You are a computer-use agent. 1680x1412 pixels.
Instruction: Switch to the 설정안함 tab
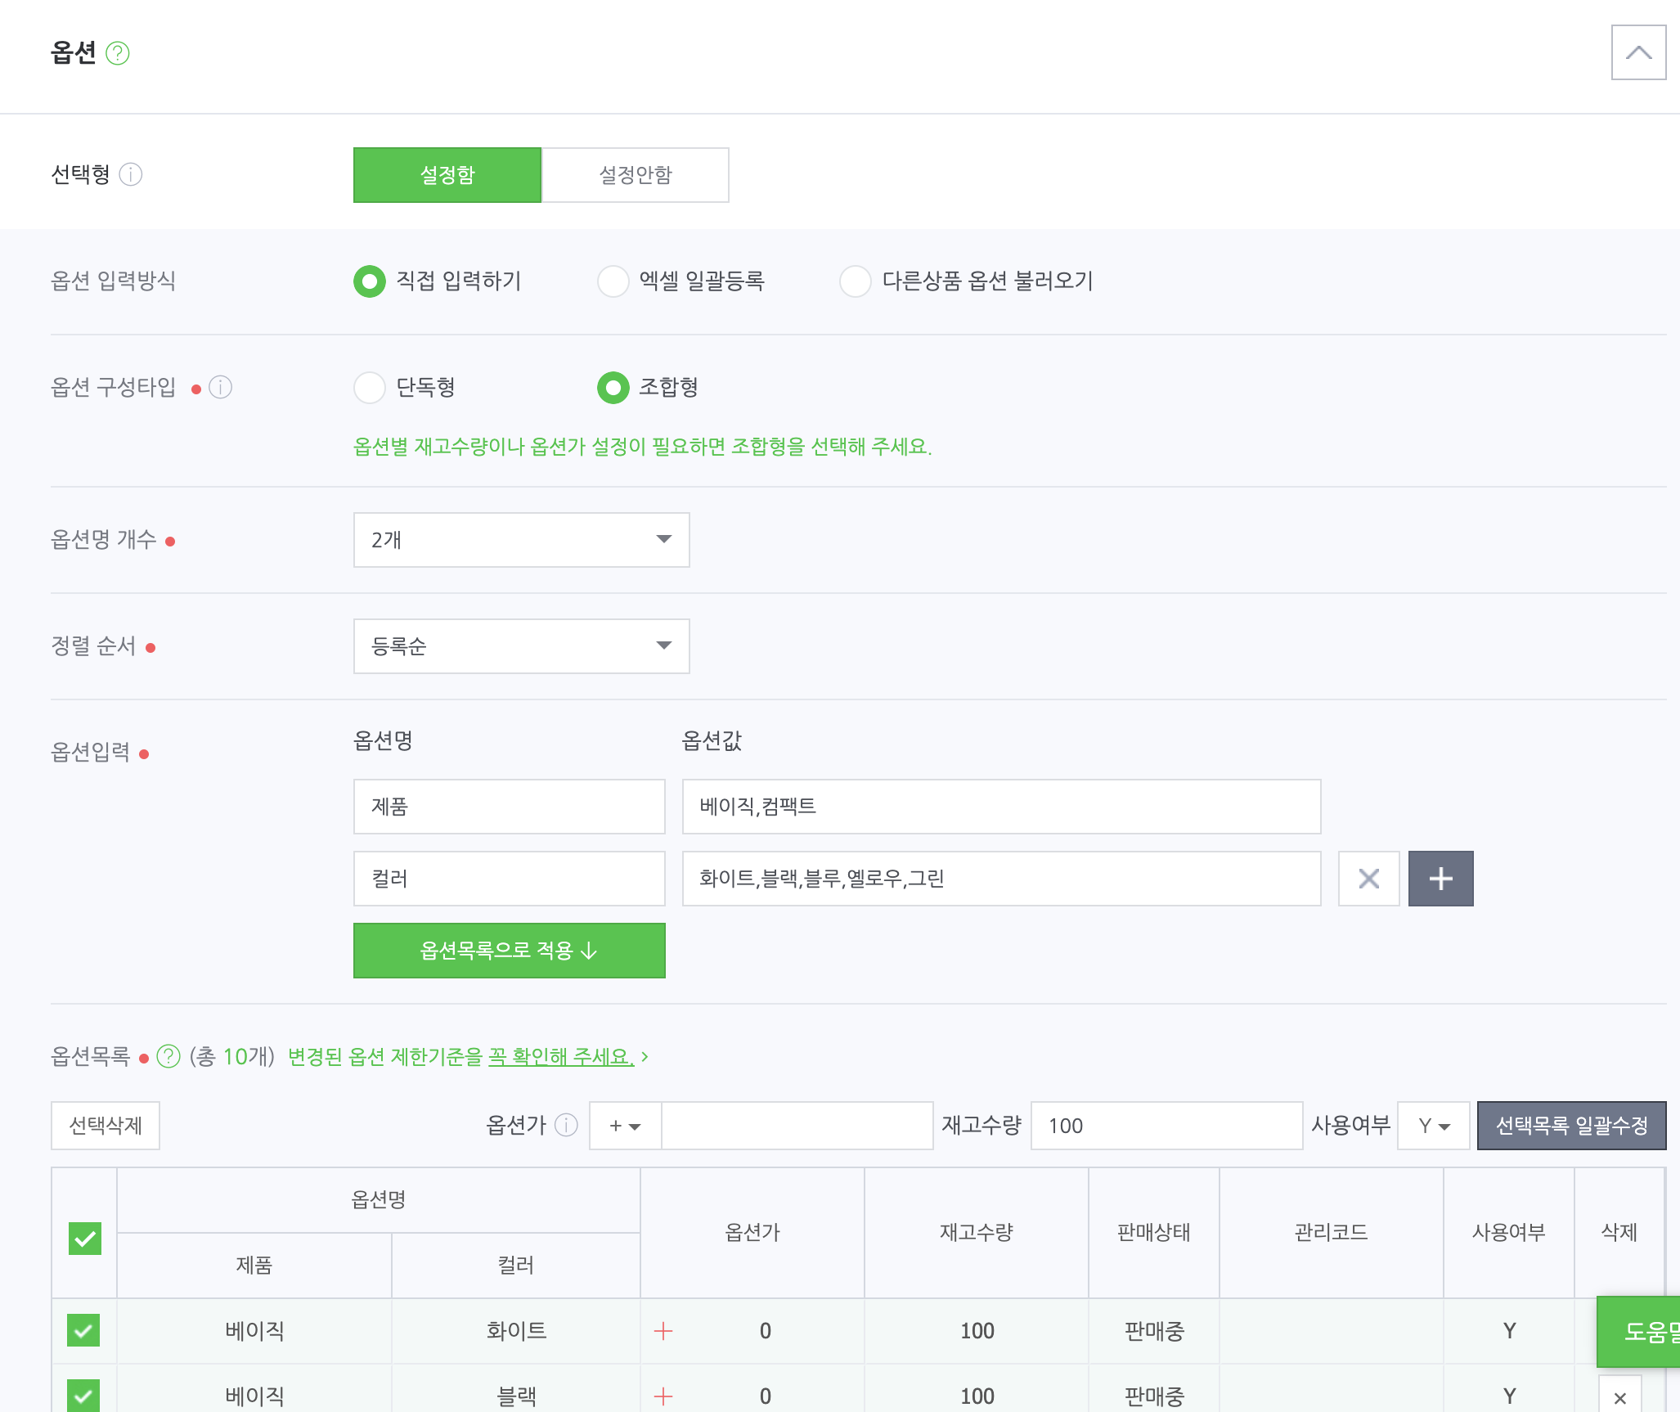[635, 175]
